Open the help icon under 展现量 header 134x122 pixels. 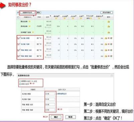click(56, 18)
